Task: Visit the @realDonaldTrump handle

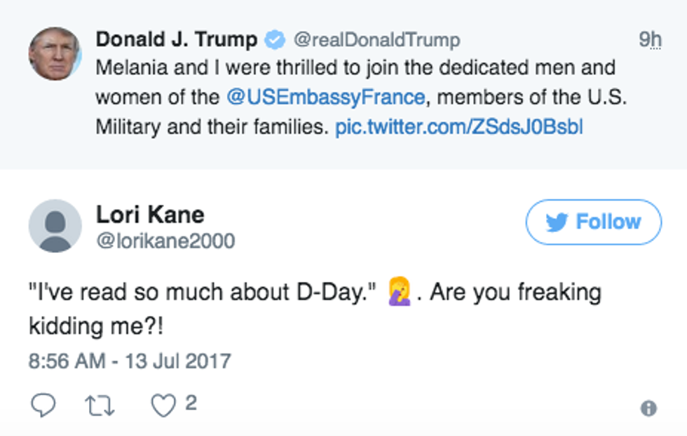Action: [376, 41]
